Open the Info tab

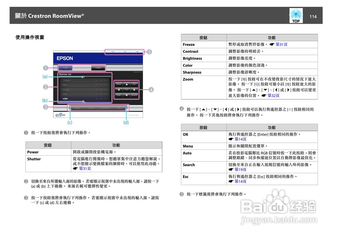pos(125,51)
